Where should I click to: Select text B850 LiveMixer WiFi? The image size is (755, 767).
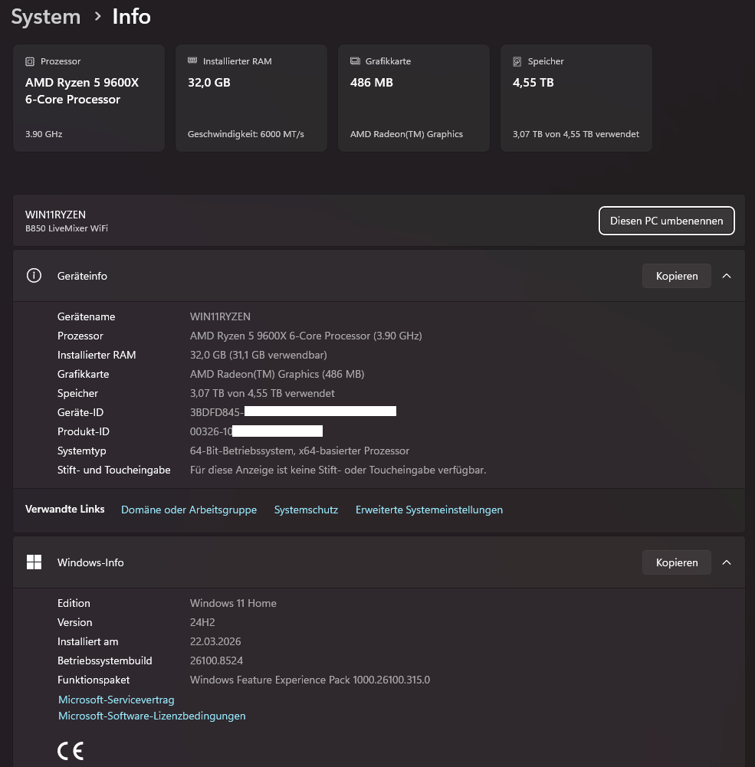[67, 228]
